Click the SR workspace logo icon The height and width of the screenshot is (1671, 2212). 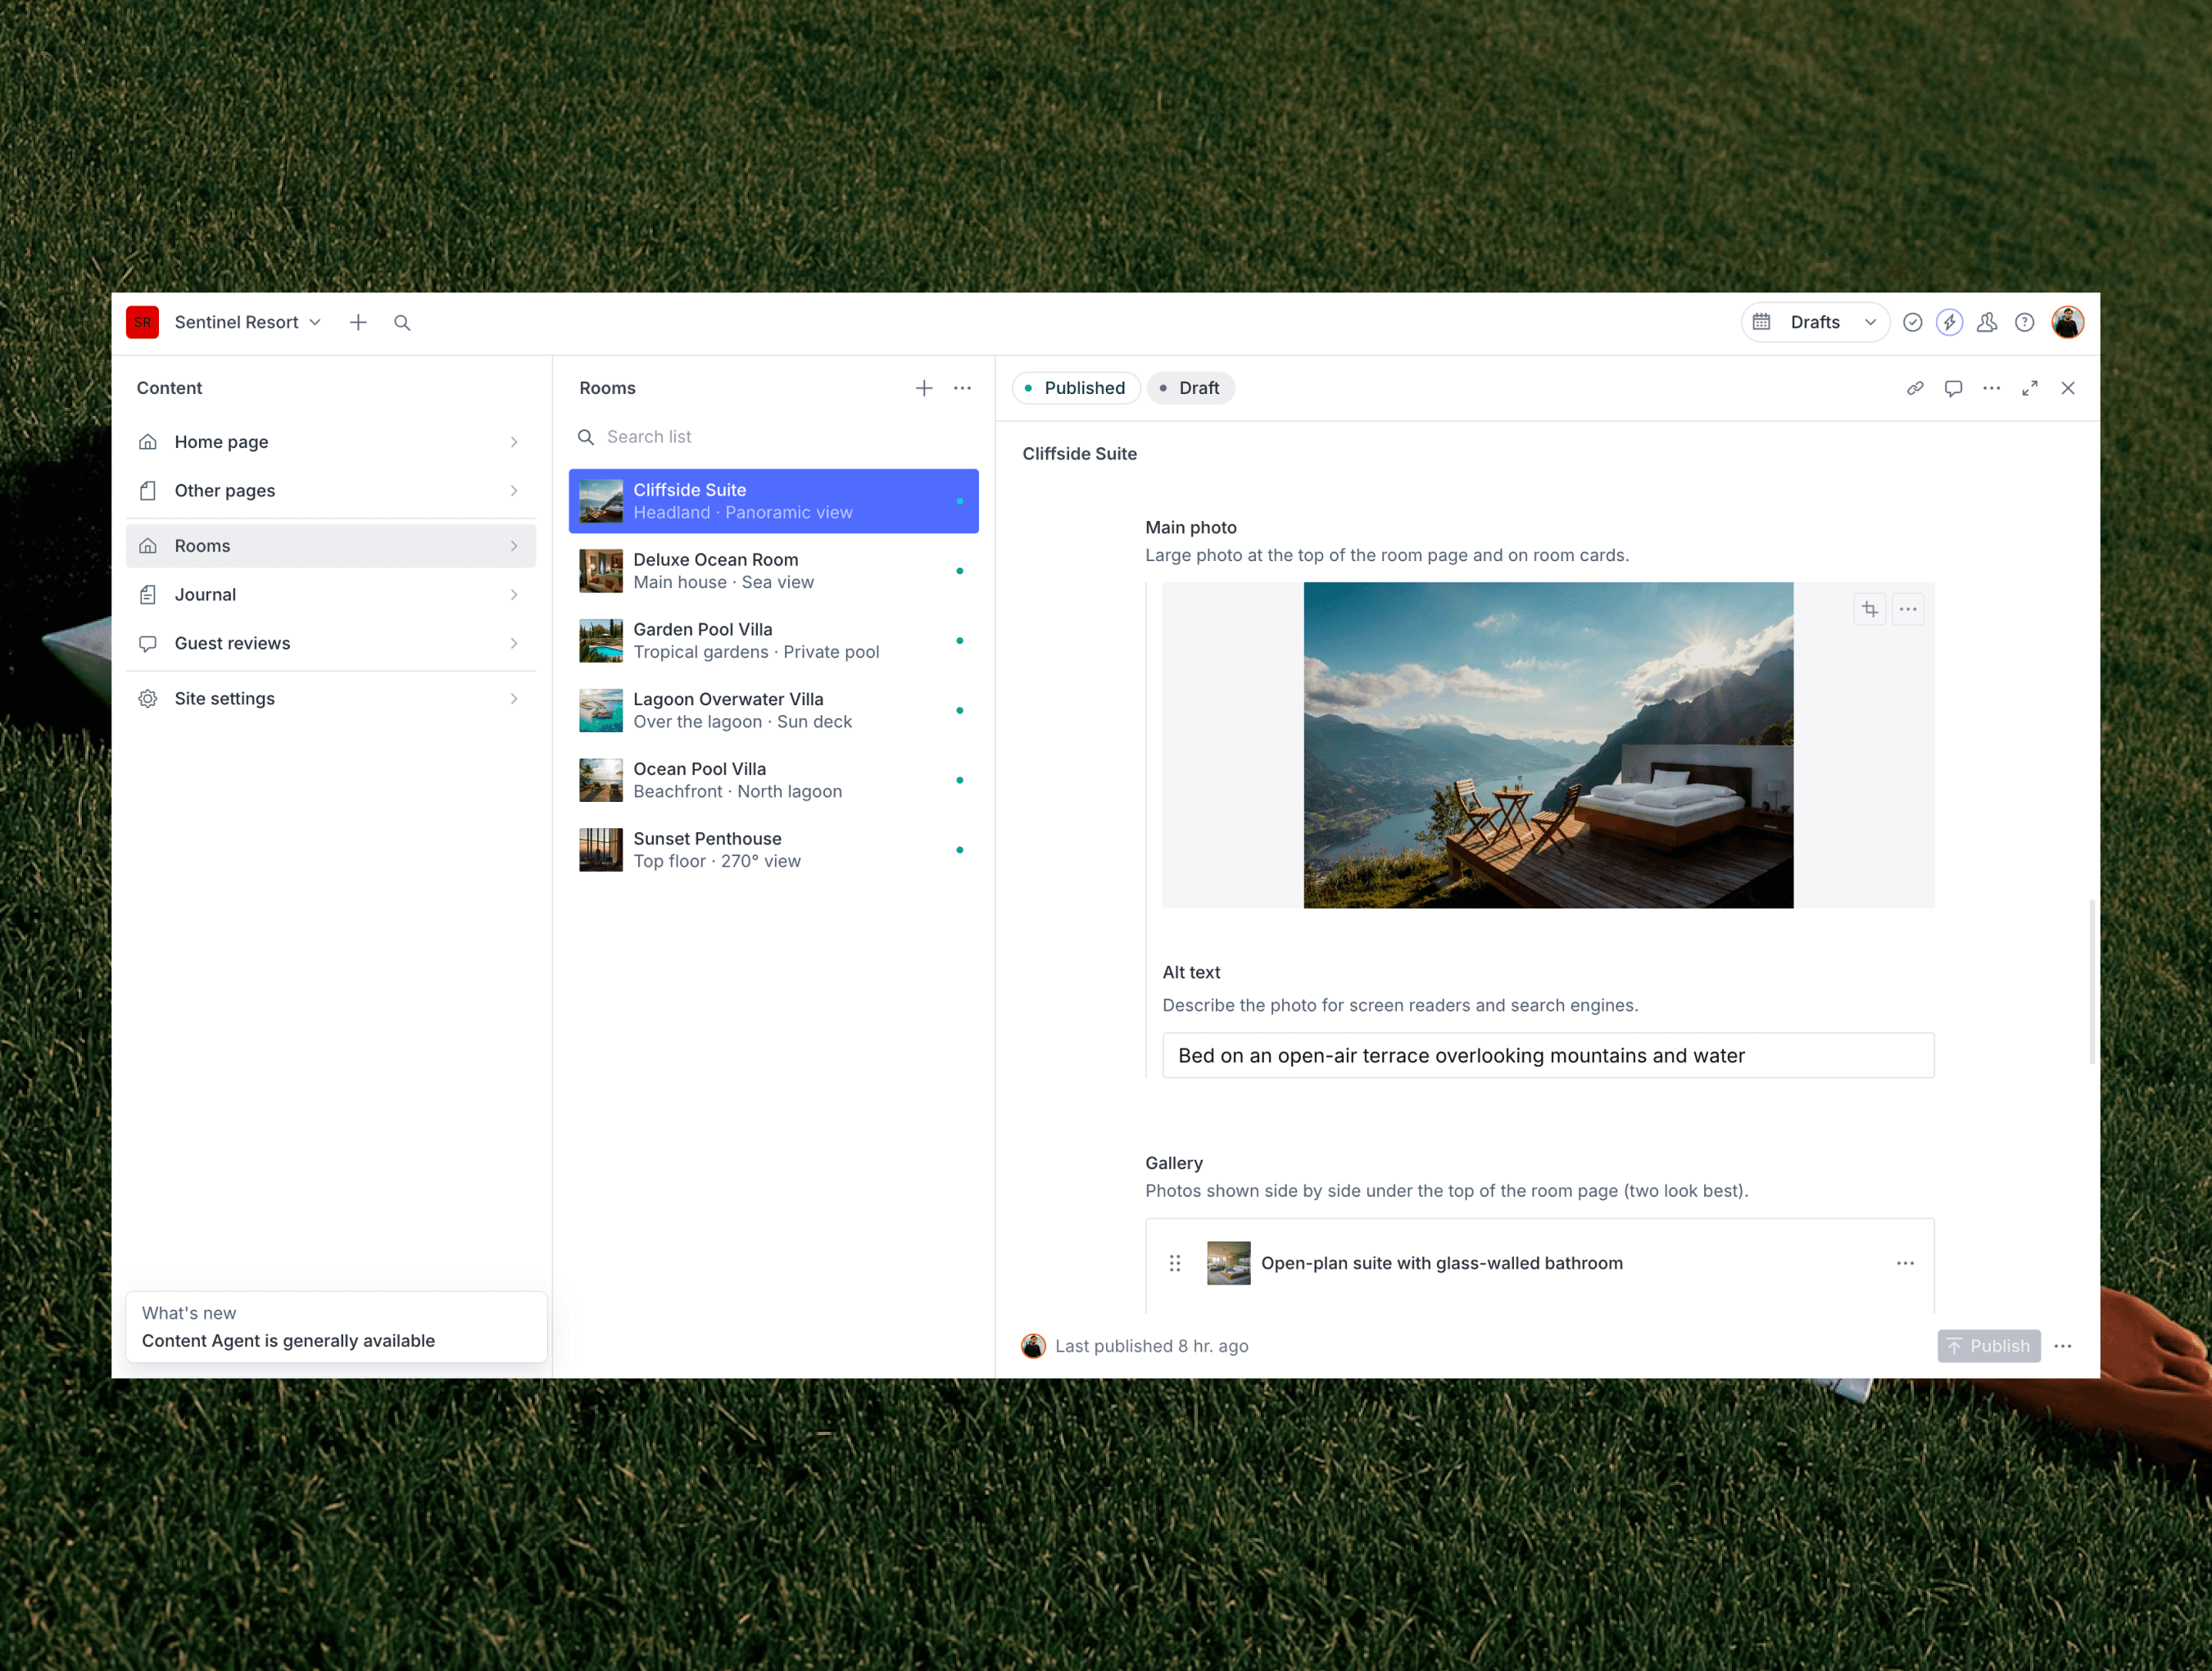click(142, 322)
